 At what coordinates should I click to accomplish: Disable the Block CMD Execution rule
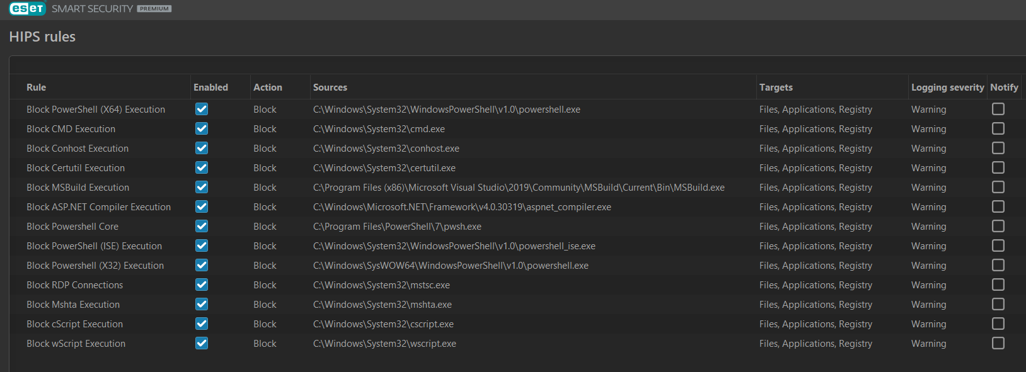tap(202, 128)
